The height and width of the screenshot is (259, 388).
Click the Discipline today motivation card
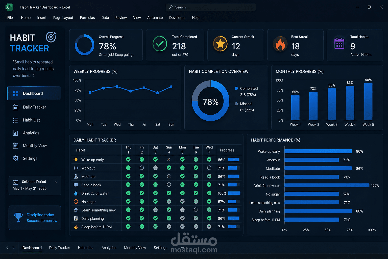pyautogui.click(x=35, y=218)
